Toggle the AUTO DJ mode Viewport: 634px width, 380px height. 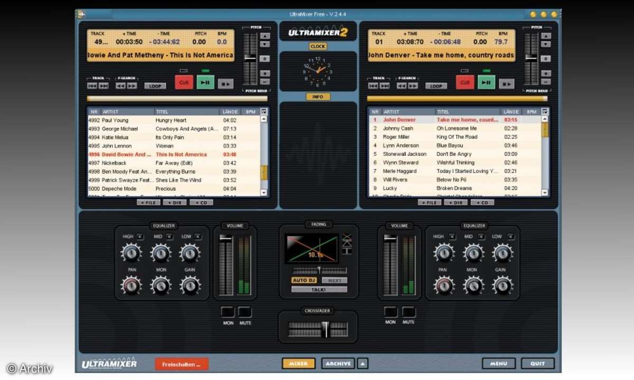[304, 280]
